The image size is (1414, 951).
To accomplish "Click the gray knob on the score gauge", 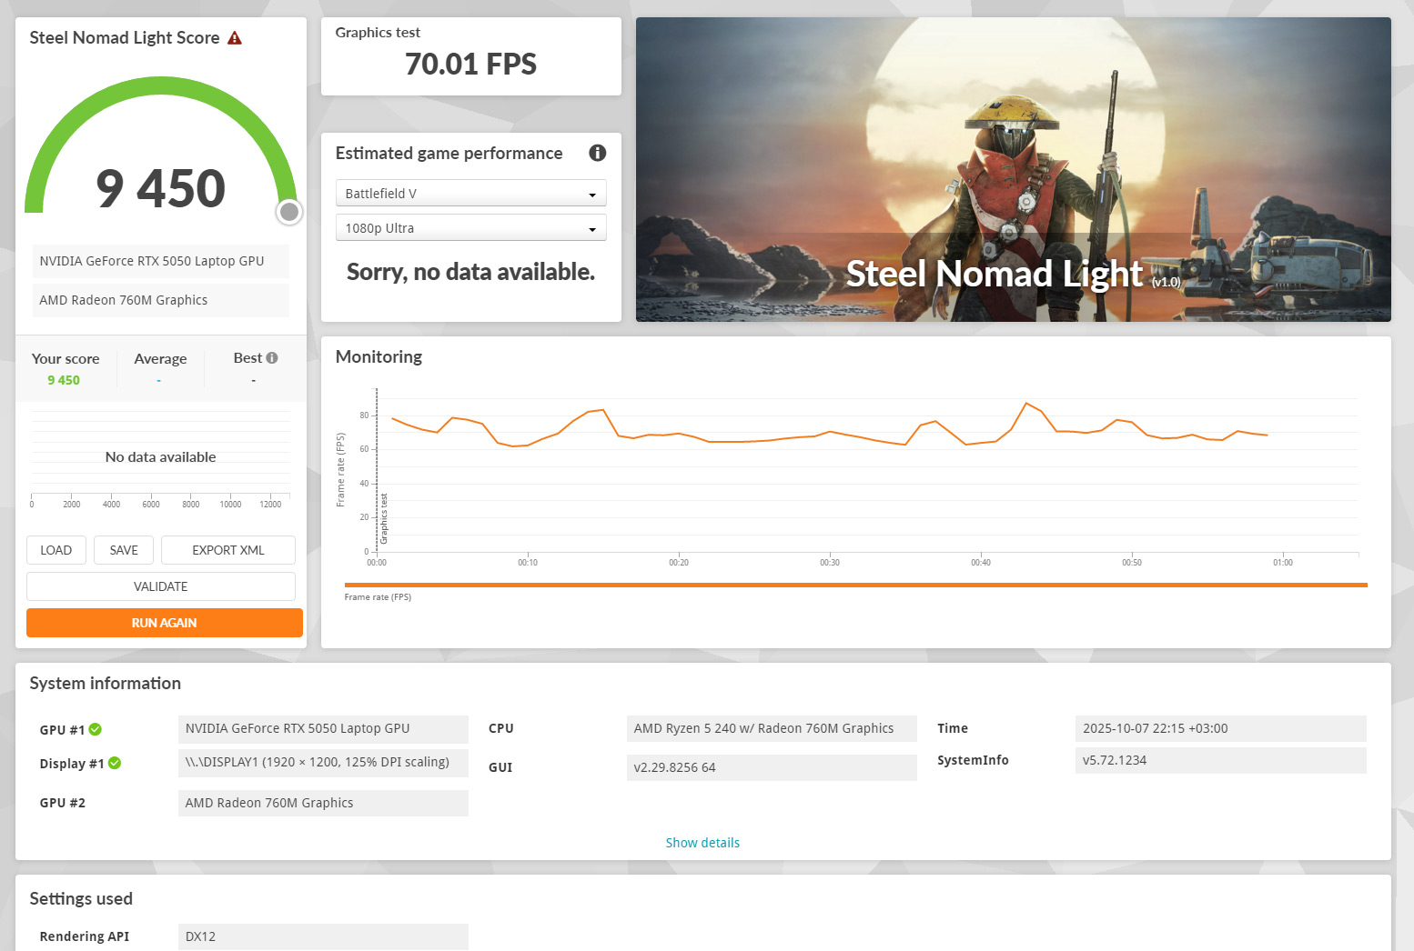I will [289, 212].
